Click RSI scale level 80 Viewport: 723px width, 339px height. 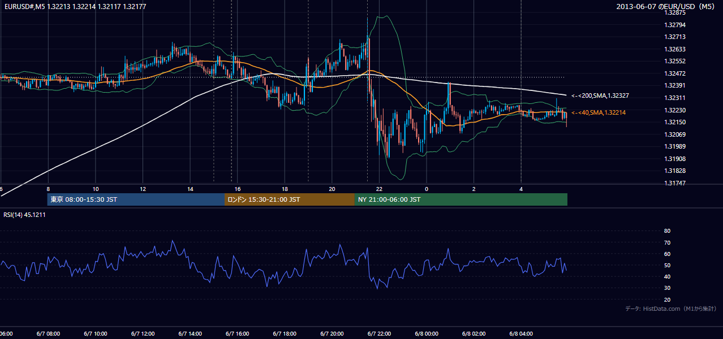[x=667, y=231]
